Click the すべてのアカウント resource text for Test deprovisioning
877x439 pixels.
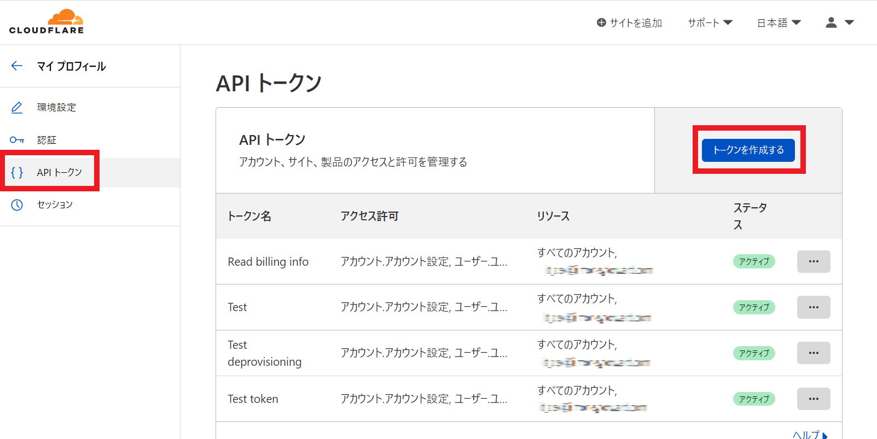click(x=577, y=344)
